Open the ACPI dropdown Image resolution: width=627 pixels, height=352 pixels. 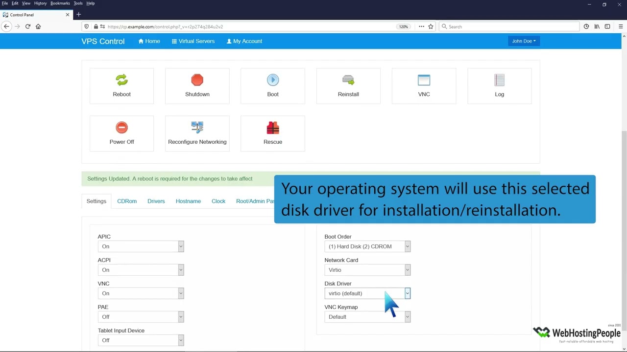(x=141, y=270)
